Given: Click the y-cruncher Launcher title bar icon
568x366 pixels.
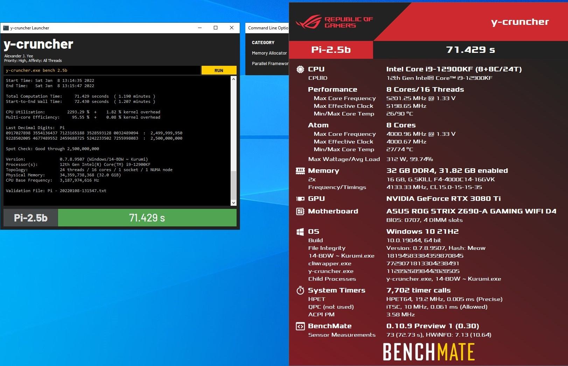Looking at the screenshot, I should [x=6, y=28].
